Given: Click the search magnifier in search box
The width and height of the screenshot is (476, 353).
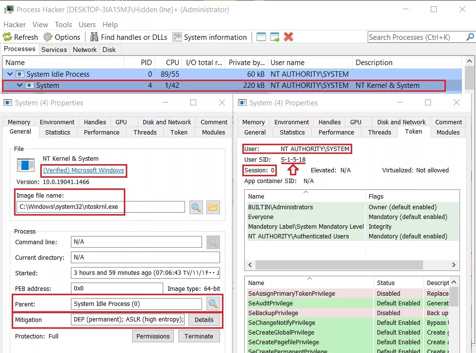Looking at the screenshot, I should (x=470, y=37).
